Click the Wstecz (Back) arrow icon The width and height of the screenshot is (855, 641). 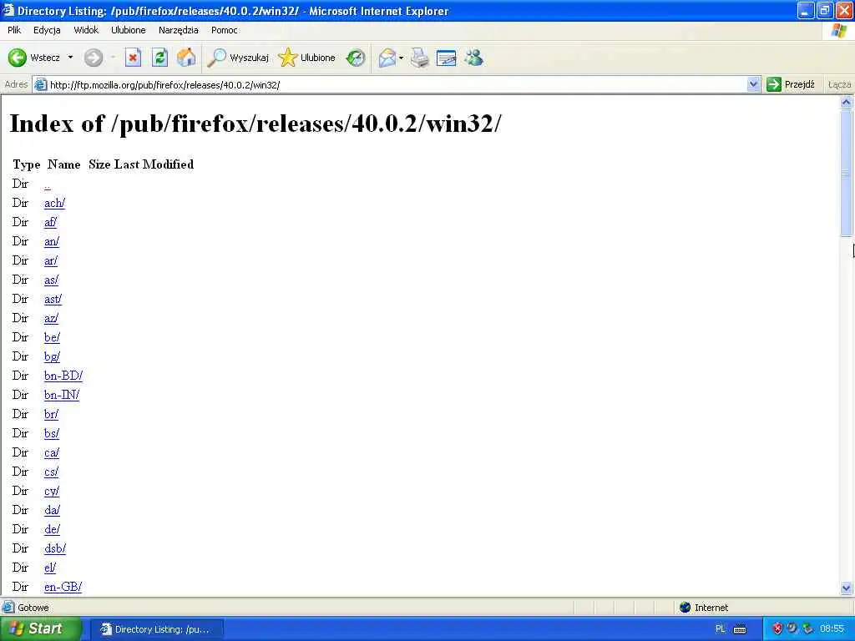tap(17, 58)
